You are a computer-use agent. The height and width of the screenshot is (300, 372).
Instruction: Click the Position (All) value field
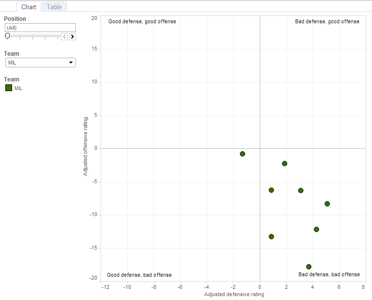point(40,28)
